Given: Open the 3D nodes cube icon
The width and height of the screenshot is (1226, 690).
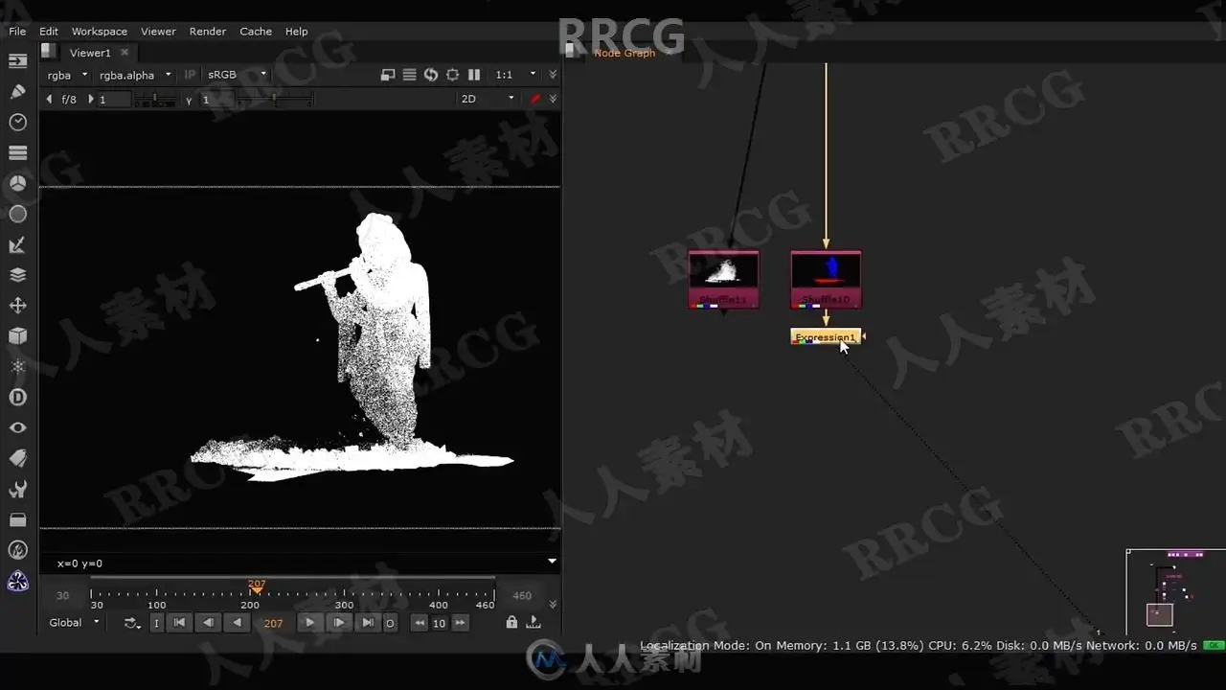Looking at the screenshot, I should (17, 336).
